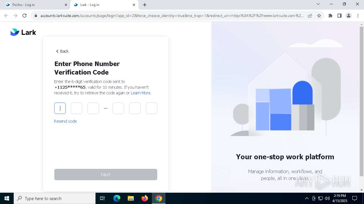Open the Extensions puzzle icon
Screen dimensions: 364x204
pos(330,16)
